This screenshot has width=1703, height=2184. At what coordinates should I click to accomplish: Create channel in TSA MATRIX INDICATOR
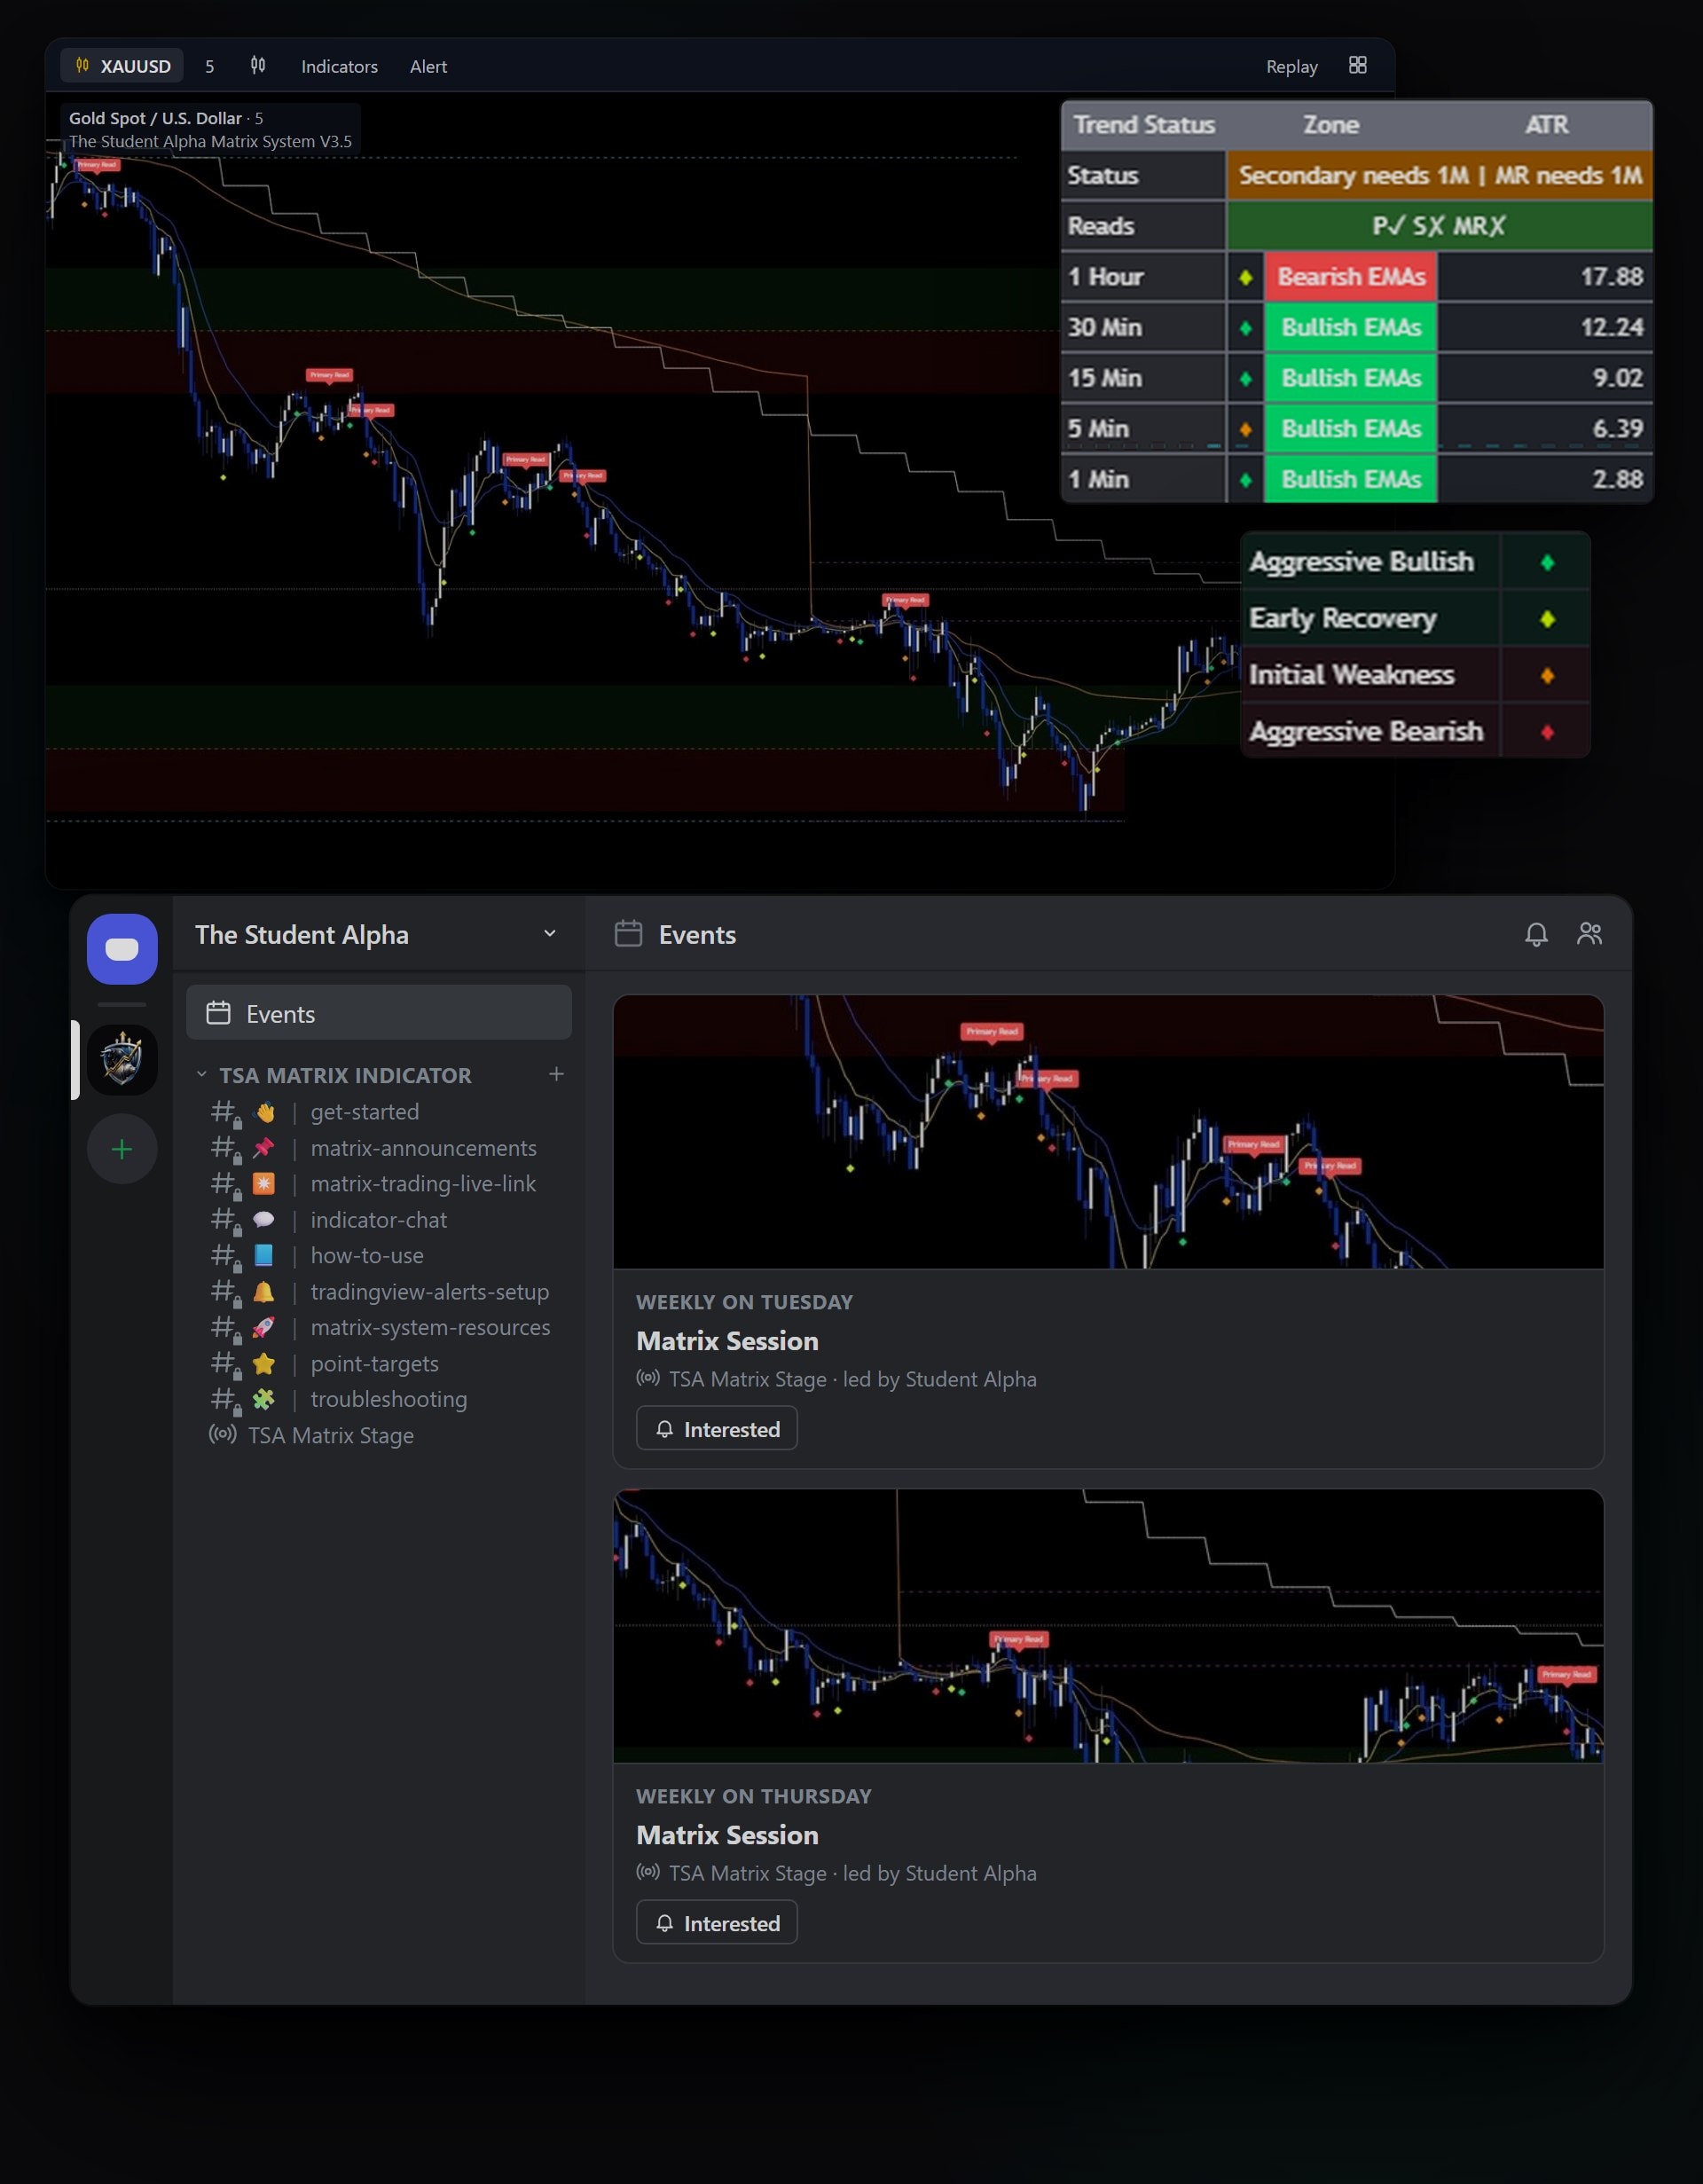556,1074
